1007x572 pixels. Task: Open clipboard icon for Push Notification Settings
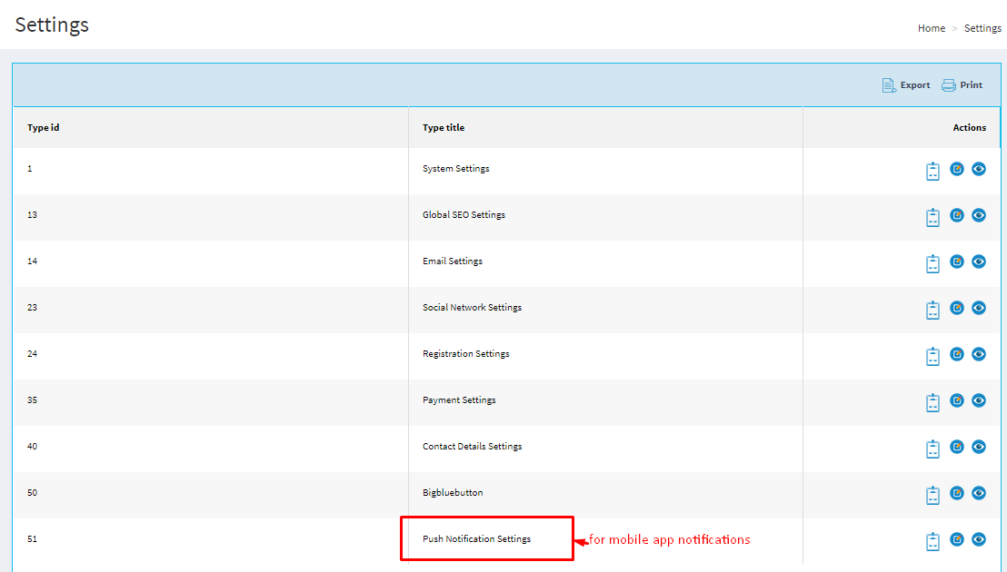pyautogui.click(x=932, y=541)
